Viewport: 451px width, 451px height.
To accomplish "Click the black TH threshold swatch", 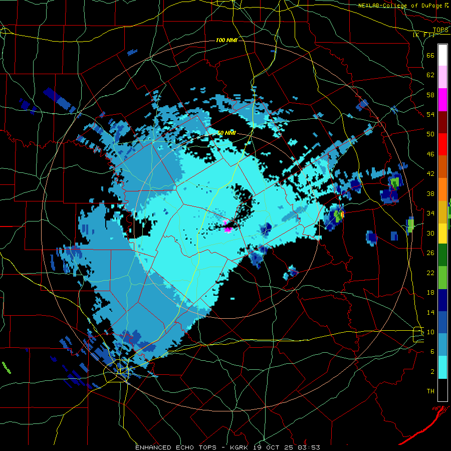I will click(x=442, y=390).
